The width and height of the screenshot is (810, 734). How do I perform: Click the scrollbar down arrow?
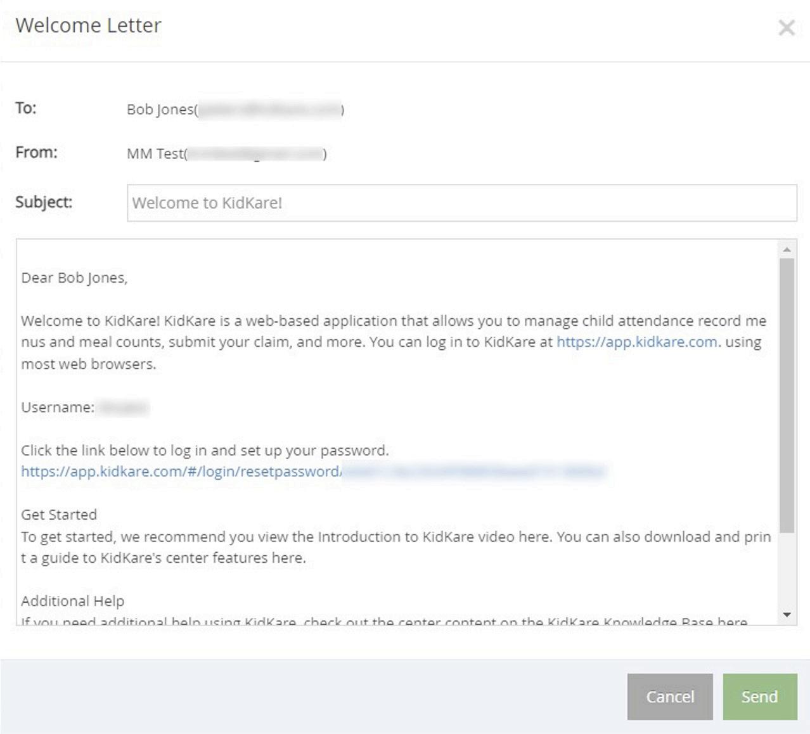point(787,614)
